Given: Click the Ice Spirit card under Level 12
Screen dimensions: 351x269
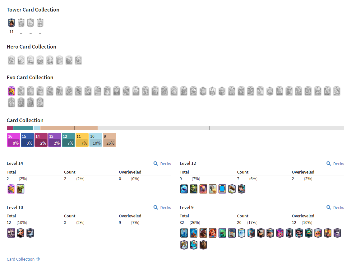Looking at the screenshot, I should tap(184, 189).
